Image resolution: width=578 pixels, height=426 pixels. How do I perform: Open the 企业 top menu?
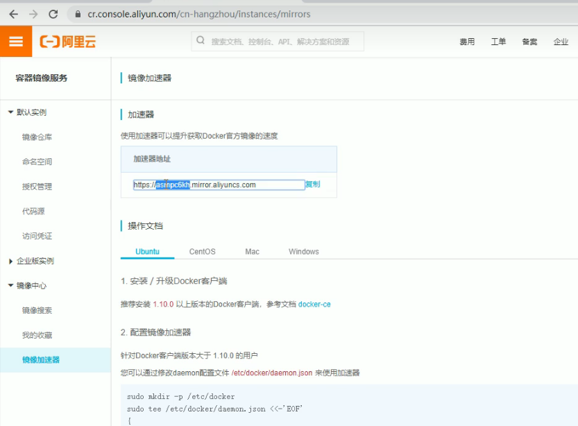561,42
